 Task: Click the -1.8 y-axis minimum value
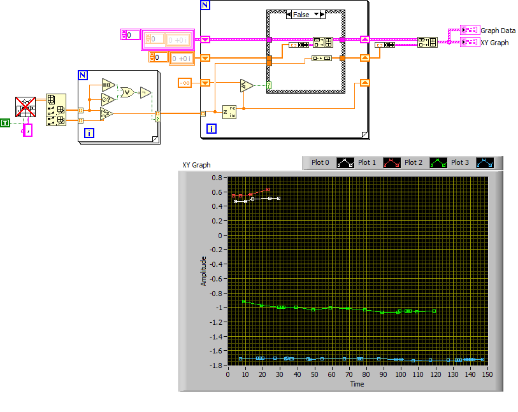[216, 365]
